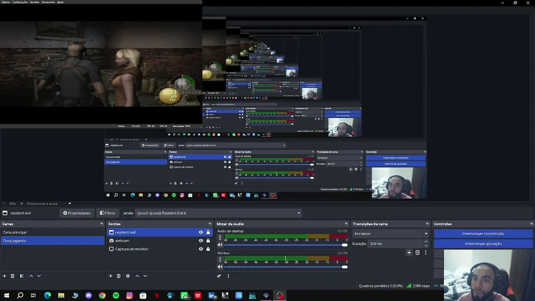Increase the Duração value with up arrow

click(426, 242)
